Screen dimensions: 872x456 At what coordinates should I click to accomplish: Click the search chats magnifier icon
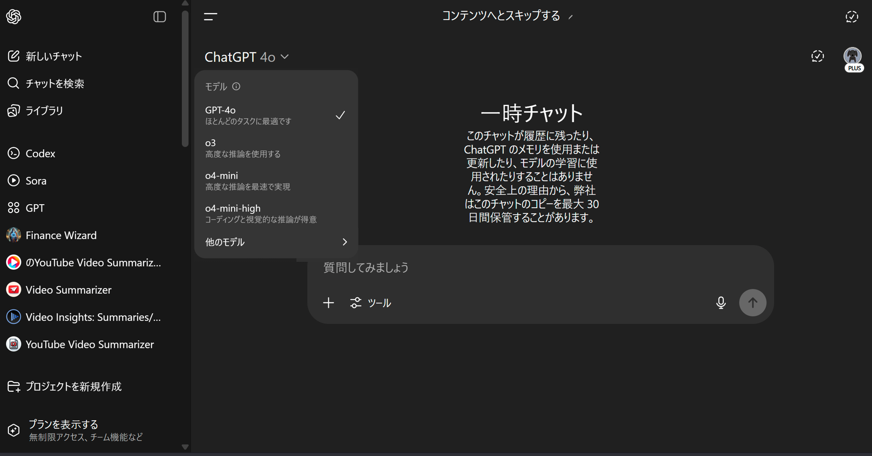(x=14, y=83)
